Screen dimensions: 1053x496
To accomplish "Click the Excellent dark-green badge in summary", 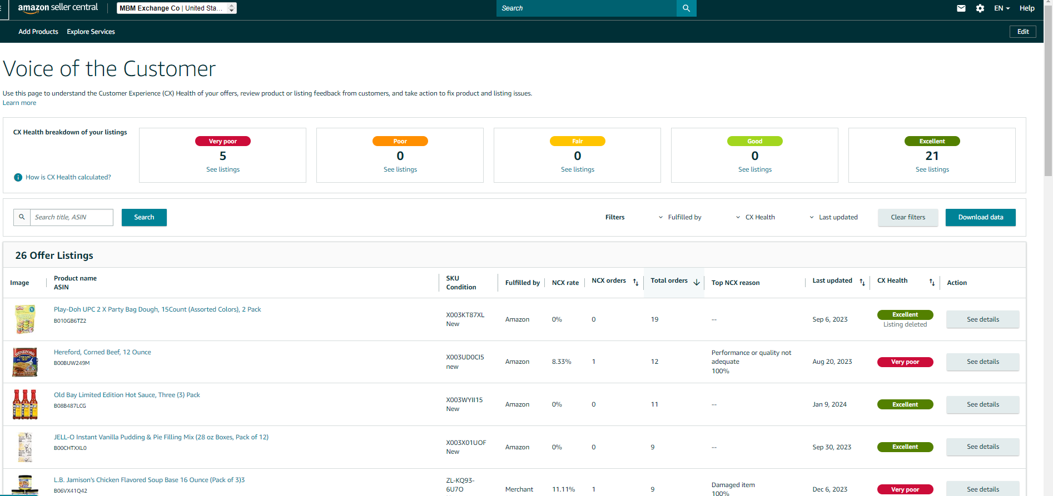I will (x=932, y=141).
